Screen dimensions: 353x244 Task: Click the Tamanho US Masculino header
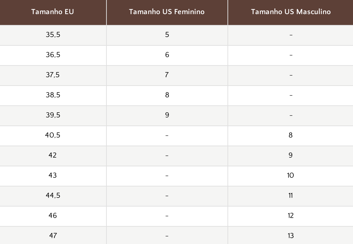pyautogui.click(x=291, y=12)
